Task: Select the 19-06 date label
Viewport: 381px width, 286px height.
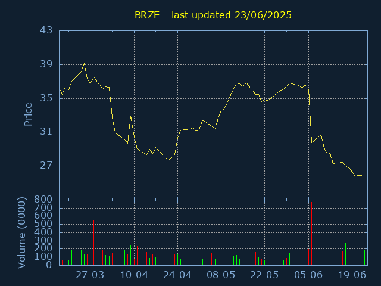Action: [352, 275]
